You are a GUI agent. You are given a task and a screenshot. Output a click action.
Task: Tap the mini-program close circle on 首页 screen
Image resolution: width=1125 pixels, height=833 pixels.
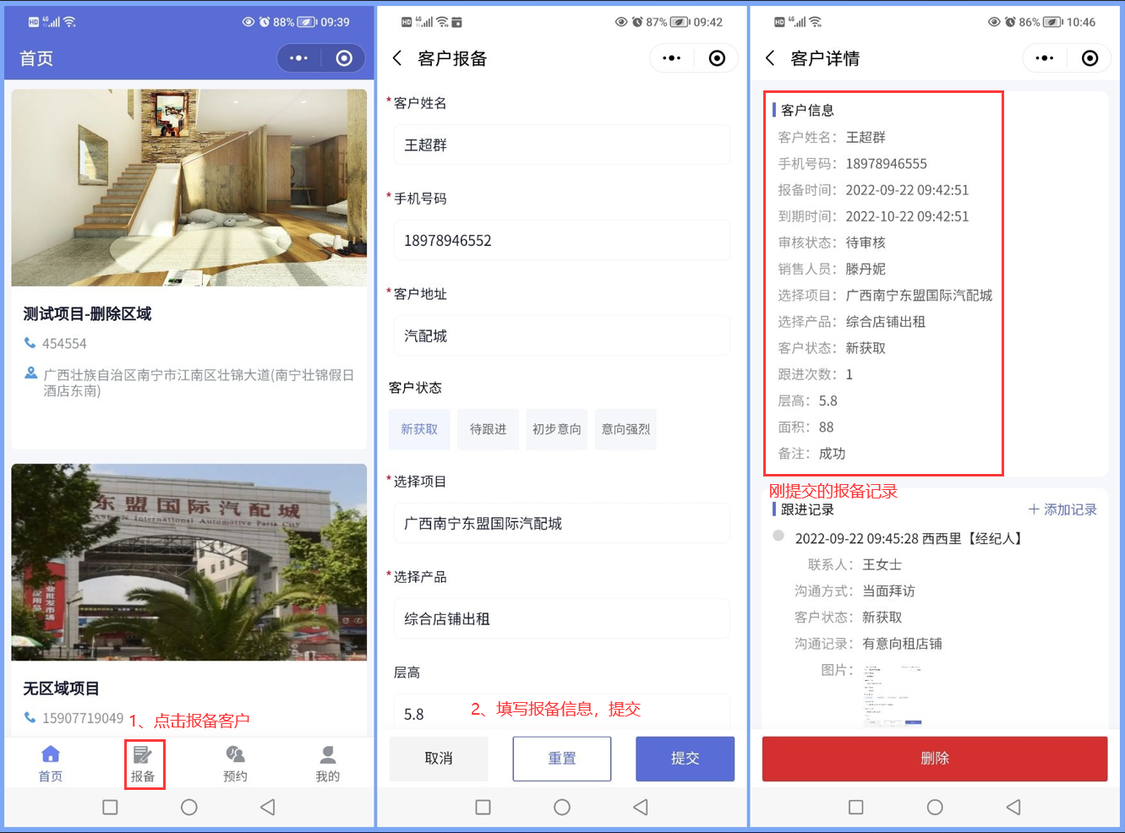click(x=344, y=58)
